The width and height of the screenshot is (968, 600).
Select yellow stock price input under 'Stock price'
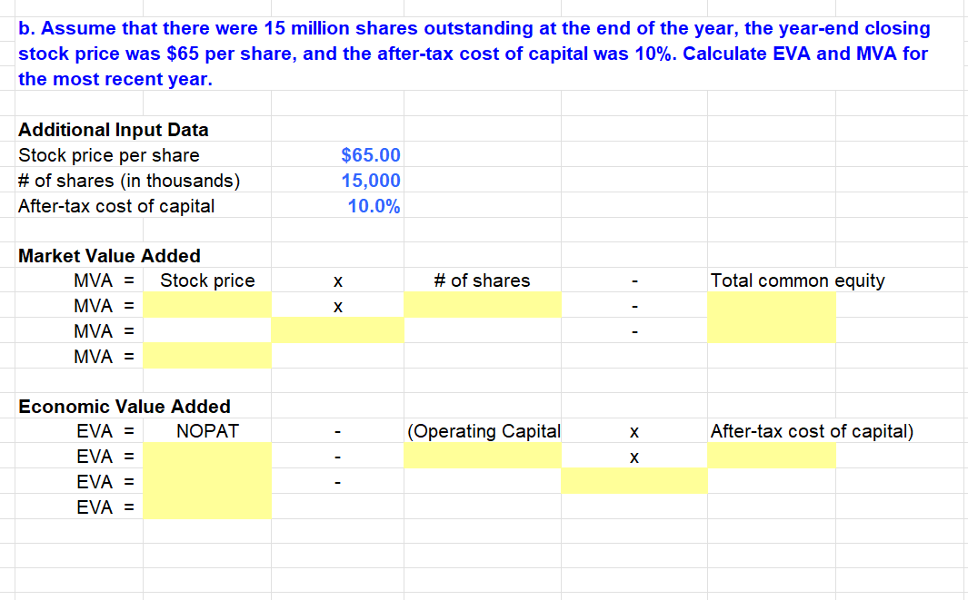pyautogui.click(x=207, y=305)
